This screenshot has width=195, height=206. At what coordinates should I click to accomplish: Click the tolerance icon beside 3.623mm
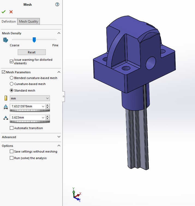pyautogui.click(x=5, y=118)
